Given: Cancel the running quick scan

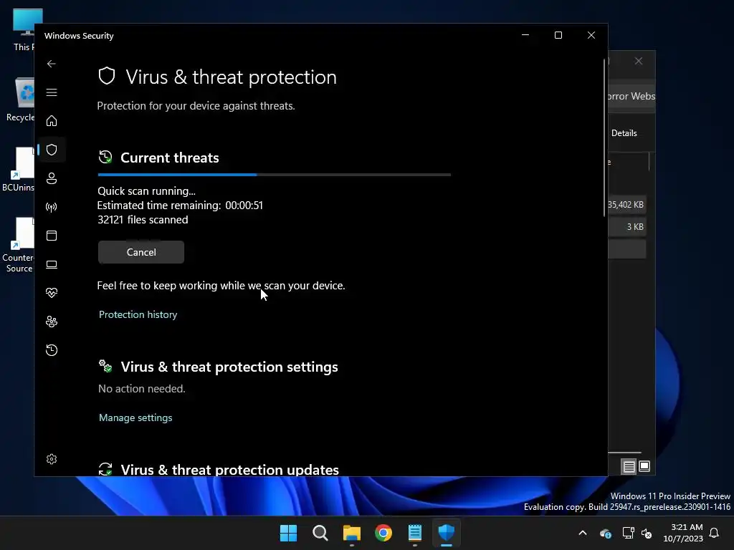Looking at the screenshot, I should (x=141, y=252).
